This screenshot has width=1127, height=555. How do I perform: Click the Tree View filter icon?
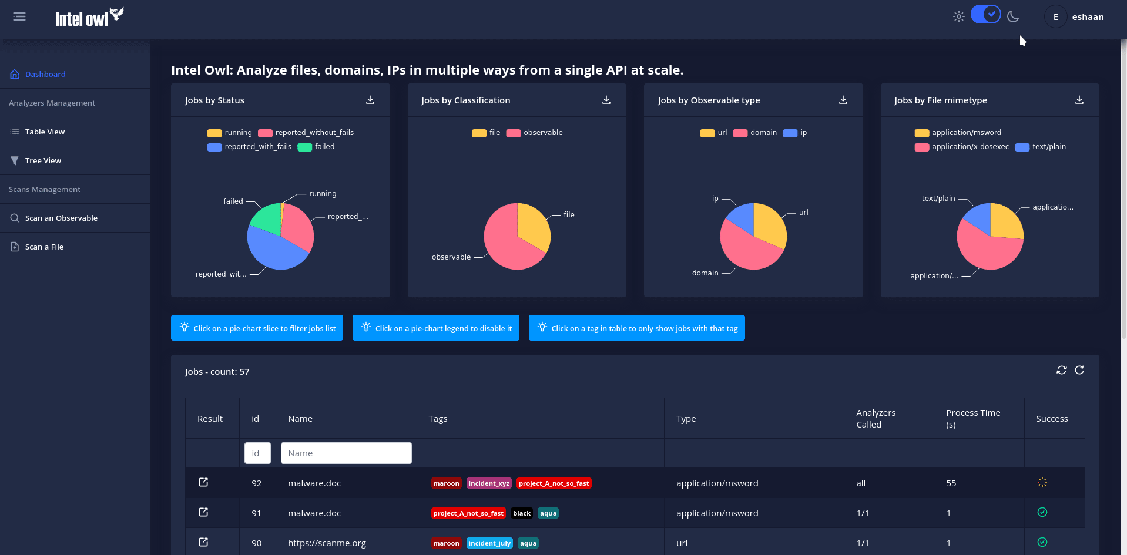pyautogui.click(x=15, y=160)
